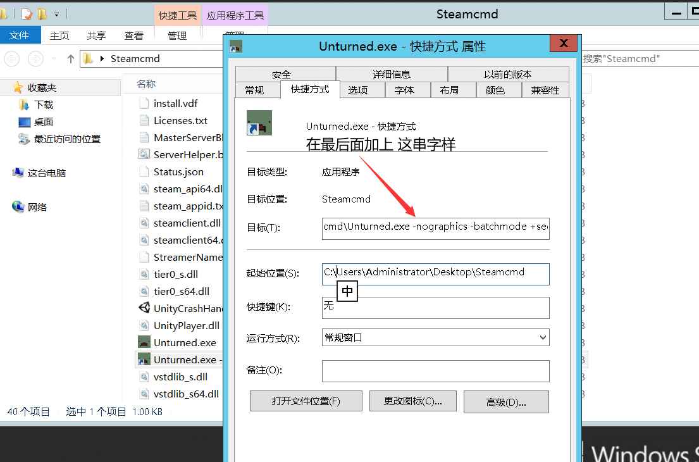The width and height of the screenshot is (699, 462).
Task: Click the Licenses.txt file icon
Action: [x=144, y=120]
